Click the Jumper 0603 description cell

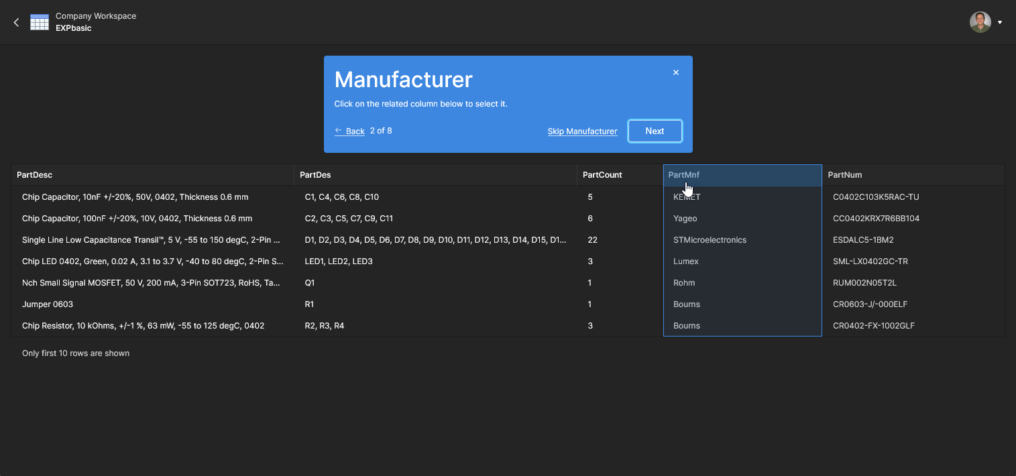[x=48, y=304]
